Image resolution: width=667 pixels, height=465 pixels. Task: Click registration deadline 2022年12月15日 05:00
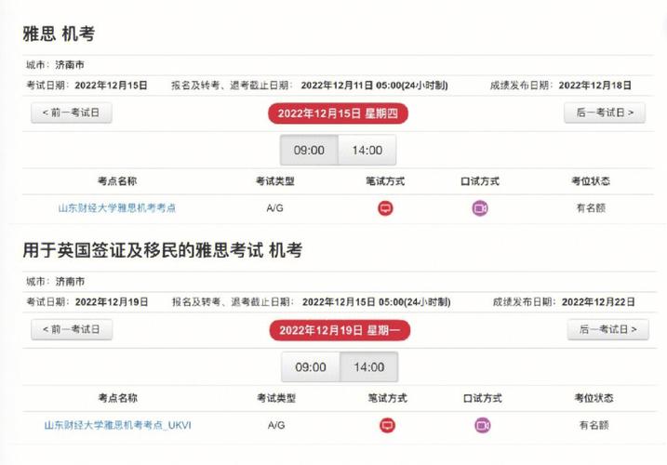[x=377, y=302]
